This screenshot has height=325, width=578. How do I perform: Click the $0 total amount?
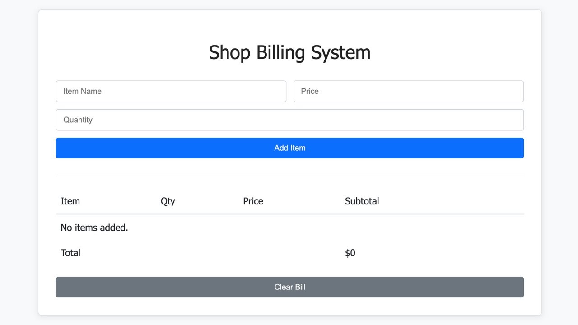click(350, 253)
